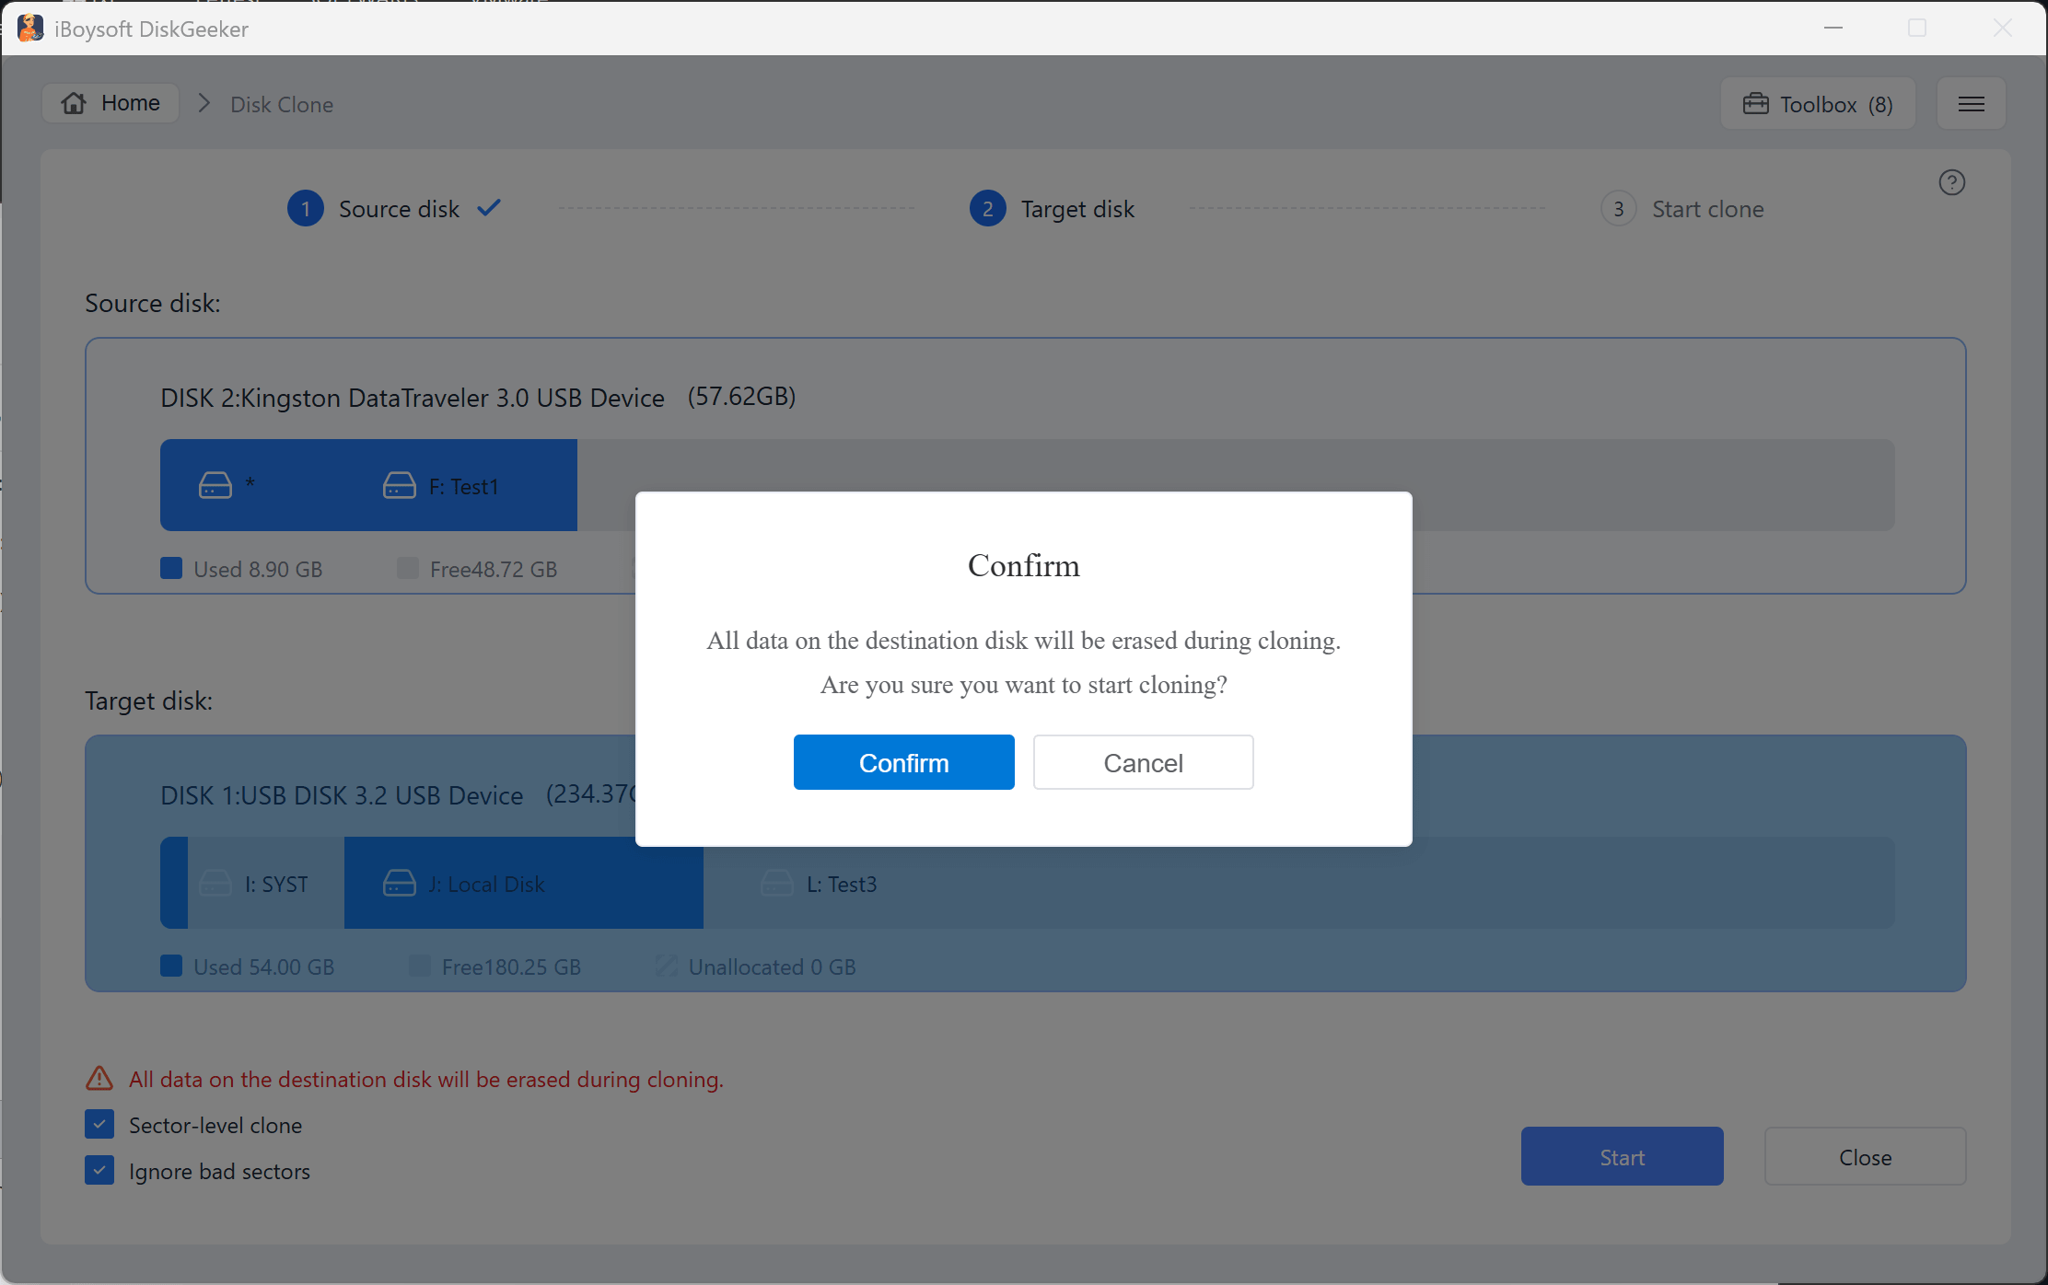Click the warning triangle icon
2048x1285 pixels.
pyautogui.click(x=99, y=1079)
